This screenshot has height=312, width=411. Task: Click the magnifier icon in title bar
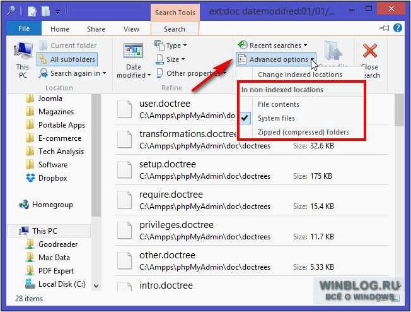click(11, 11)
